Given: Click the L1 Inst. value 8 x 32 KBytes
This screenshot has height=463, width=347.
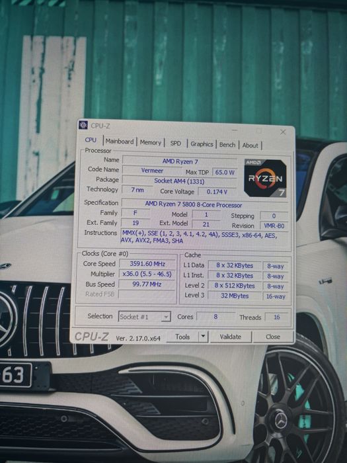Looking at the screenshot, I should [235, 276].
